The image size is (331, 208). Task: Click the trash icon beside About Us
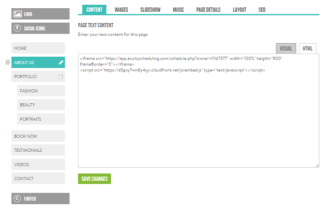(7, 62)
